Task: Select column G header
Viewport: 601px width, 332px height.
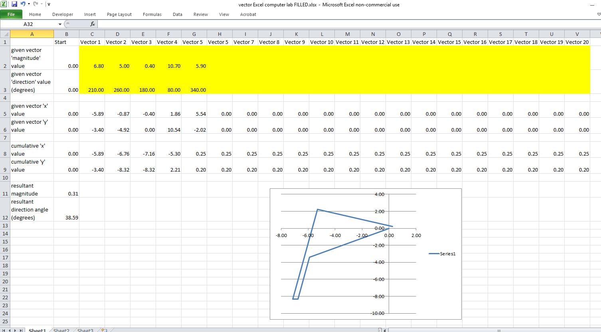Action: [x=194, y=34]
